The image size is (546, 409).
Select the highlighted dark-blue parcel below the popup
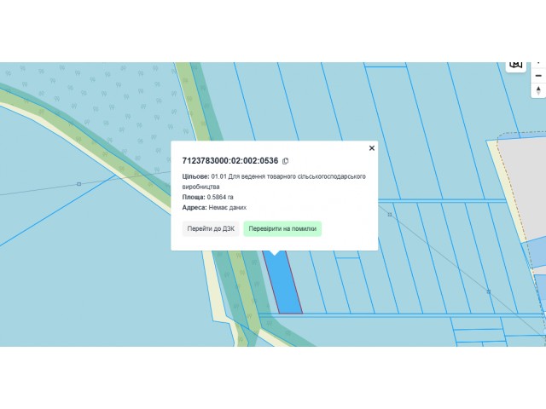(x=284, y=285)
